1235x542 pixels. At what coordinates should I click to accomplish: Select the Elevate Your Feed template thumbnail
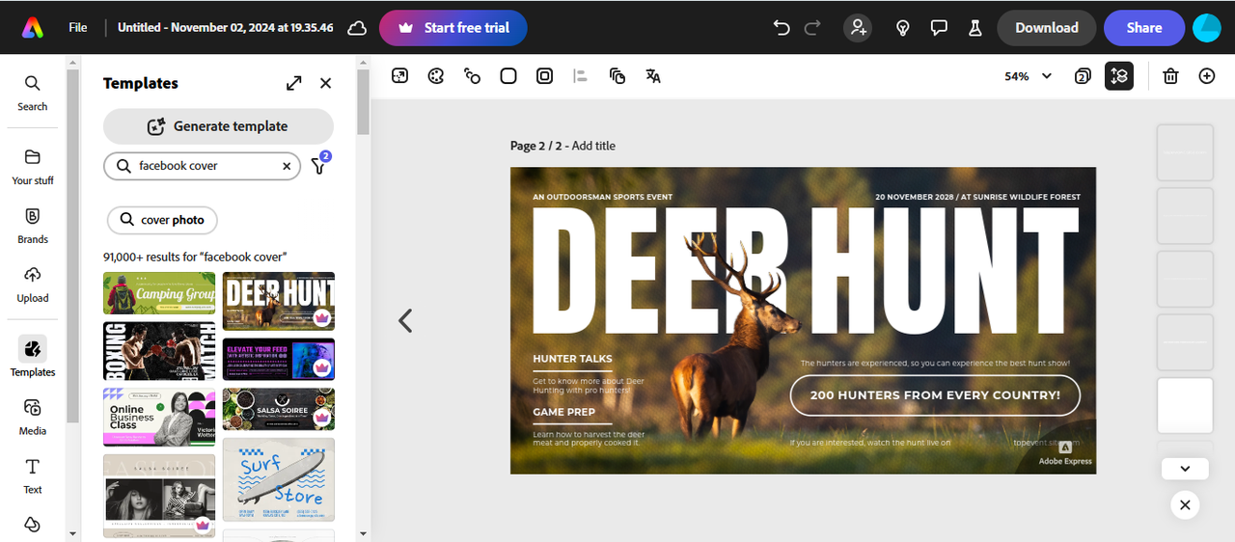click(x=279, y=359)
